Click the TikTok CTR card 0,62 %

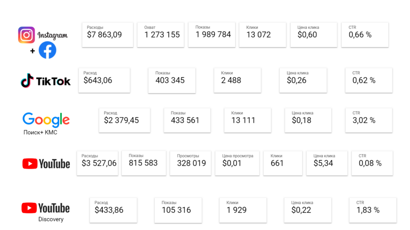369,80
